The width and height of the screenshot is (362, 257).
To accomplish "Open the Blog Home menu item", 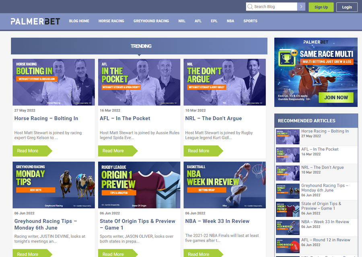I will click(x=79, y=21).
